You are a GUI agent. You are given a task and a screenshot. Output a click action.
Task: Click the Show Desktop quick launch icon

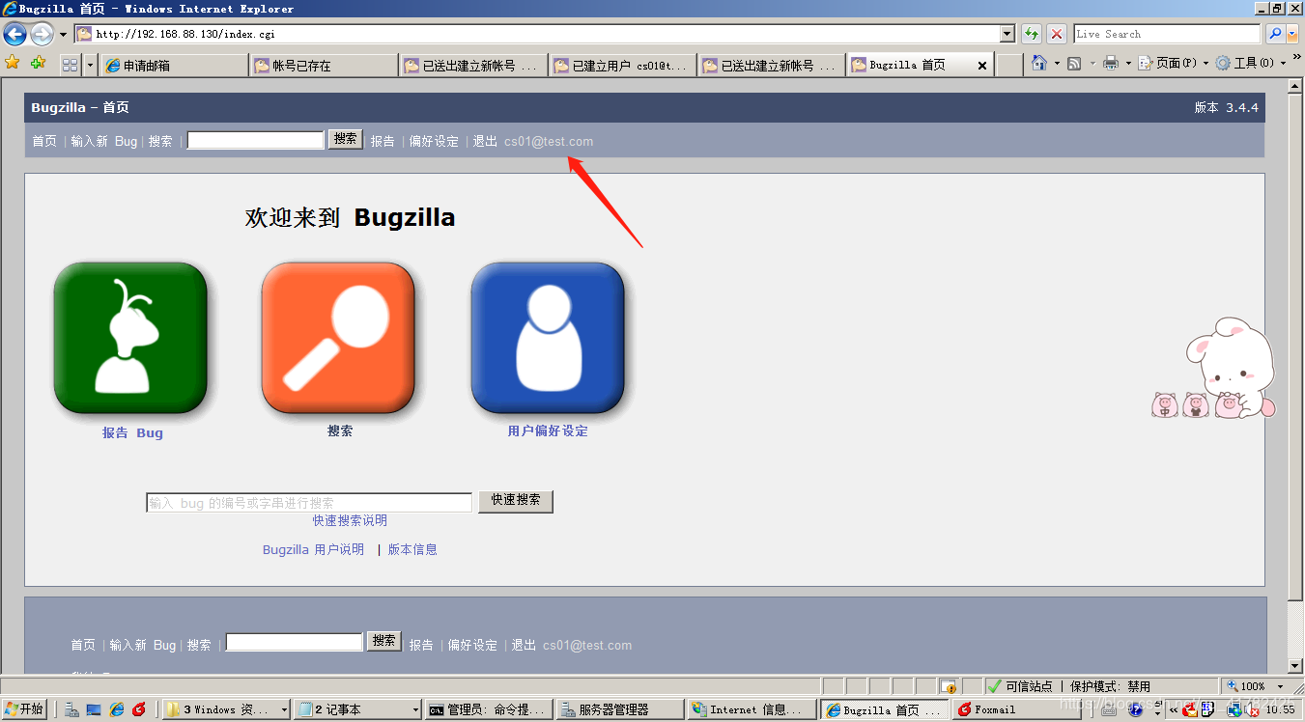95,709
